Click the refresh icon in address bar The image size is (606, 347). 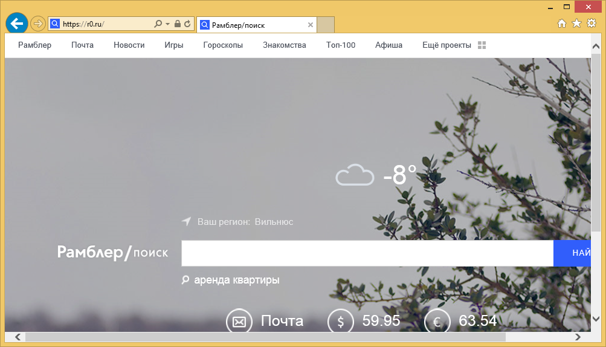187,24
